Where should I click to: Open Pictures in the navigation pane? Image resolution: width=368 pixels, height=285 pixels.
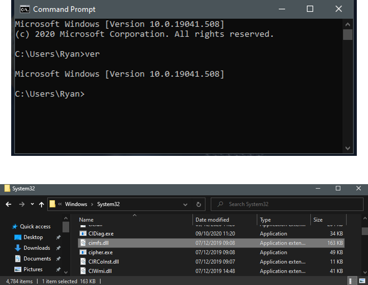tap(33, 269)
